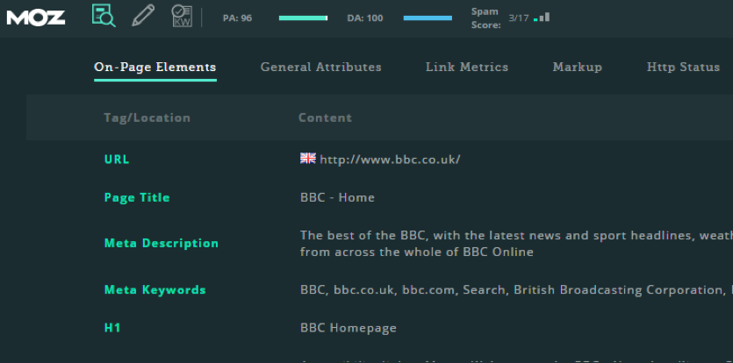
Task: Open the General Attributes tab
Action: (x=320, y=68)
